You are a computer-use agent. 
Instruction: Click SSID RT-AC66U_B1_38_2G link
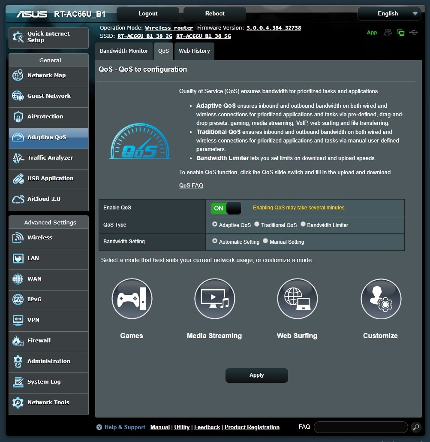(x=145, y=36)
